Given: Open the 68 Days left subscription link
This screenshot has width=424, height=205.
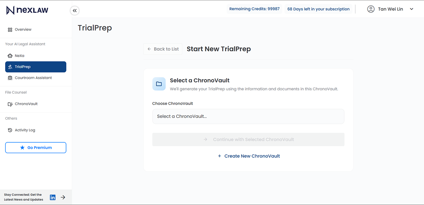Looking at the screenshot, I should (318, 9).
